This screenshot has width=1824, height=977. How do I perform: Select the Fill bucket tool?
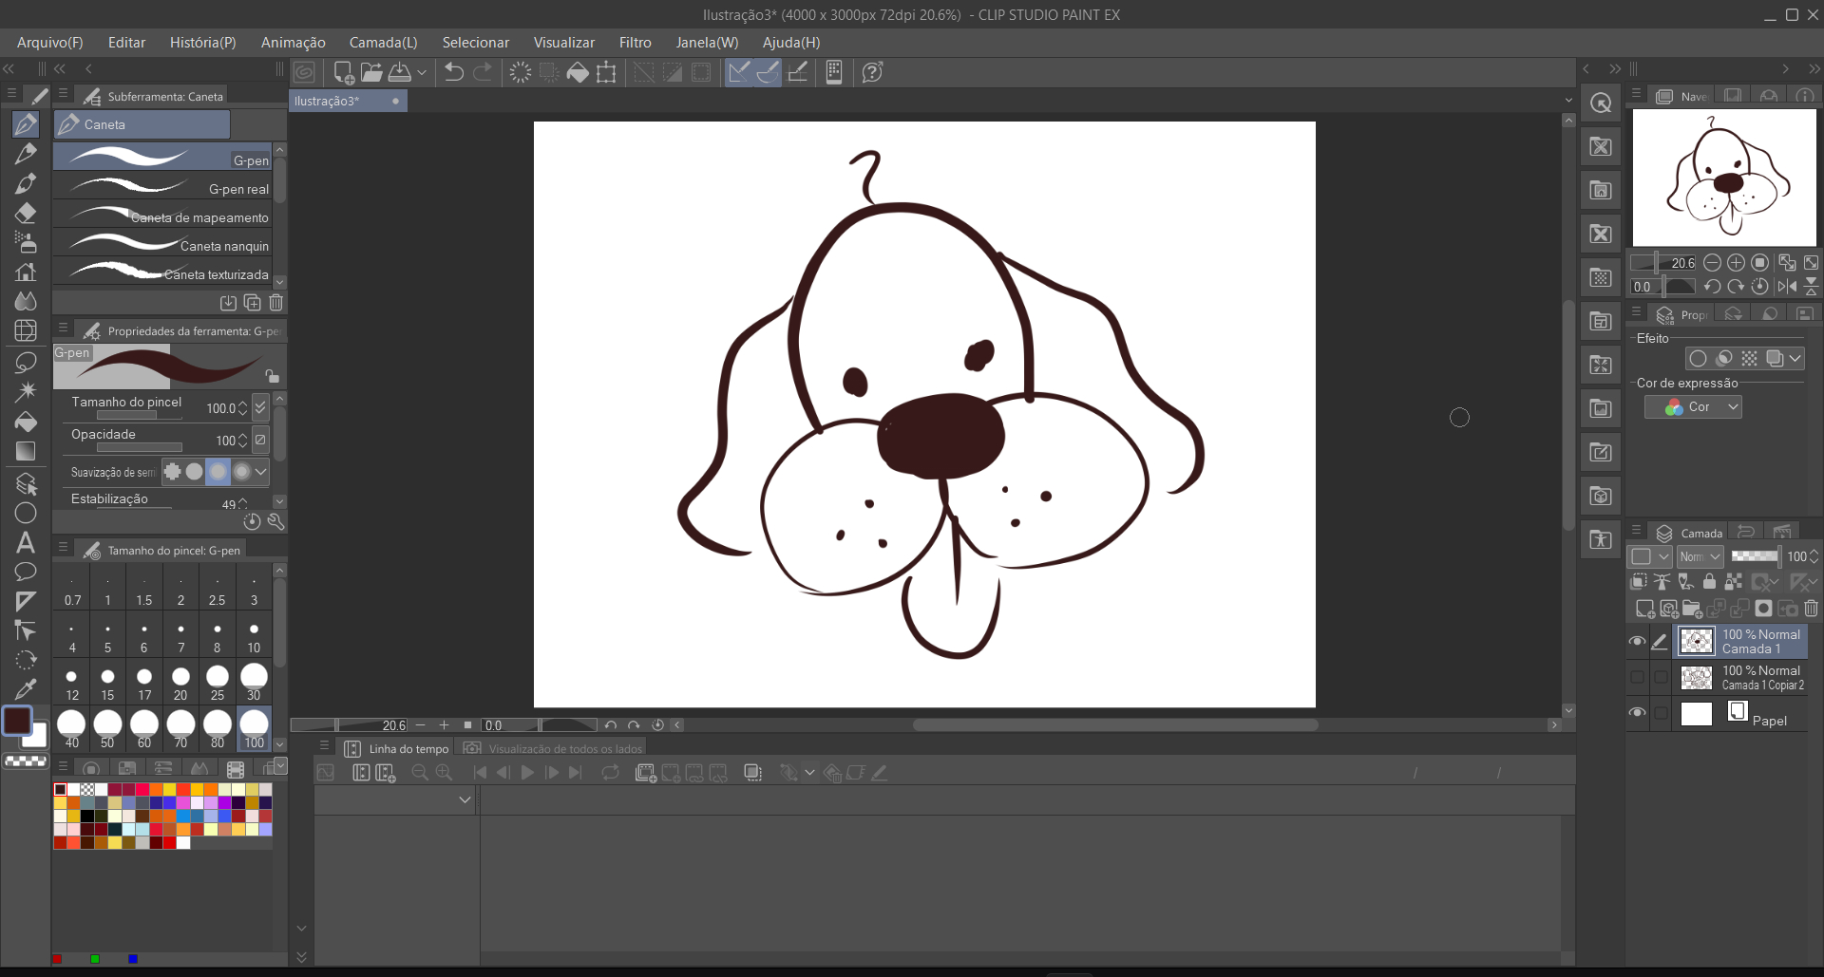[26, 422]
